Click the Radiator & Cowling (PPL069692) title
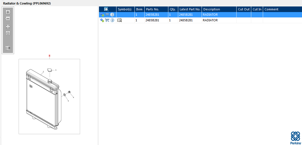 [x=27, y=3]
